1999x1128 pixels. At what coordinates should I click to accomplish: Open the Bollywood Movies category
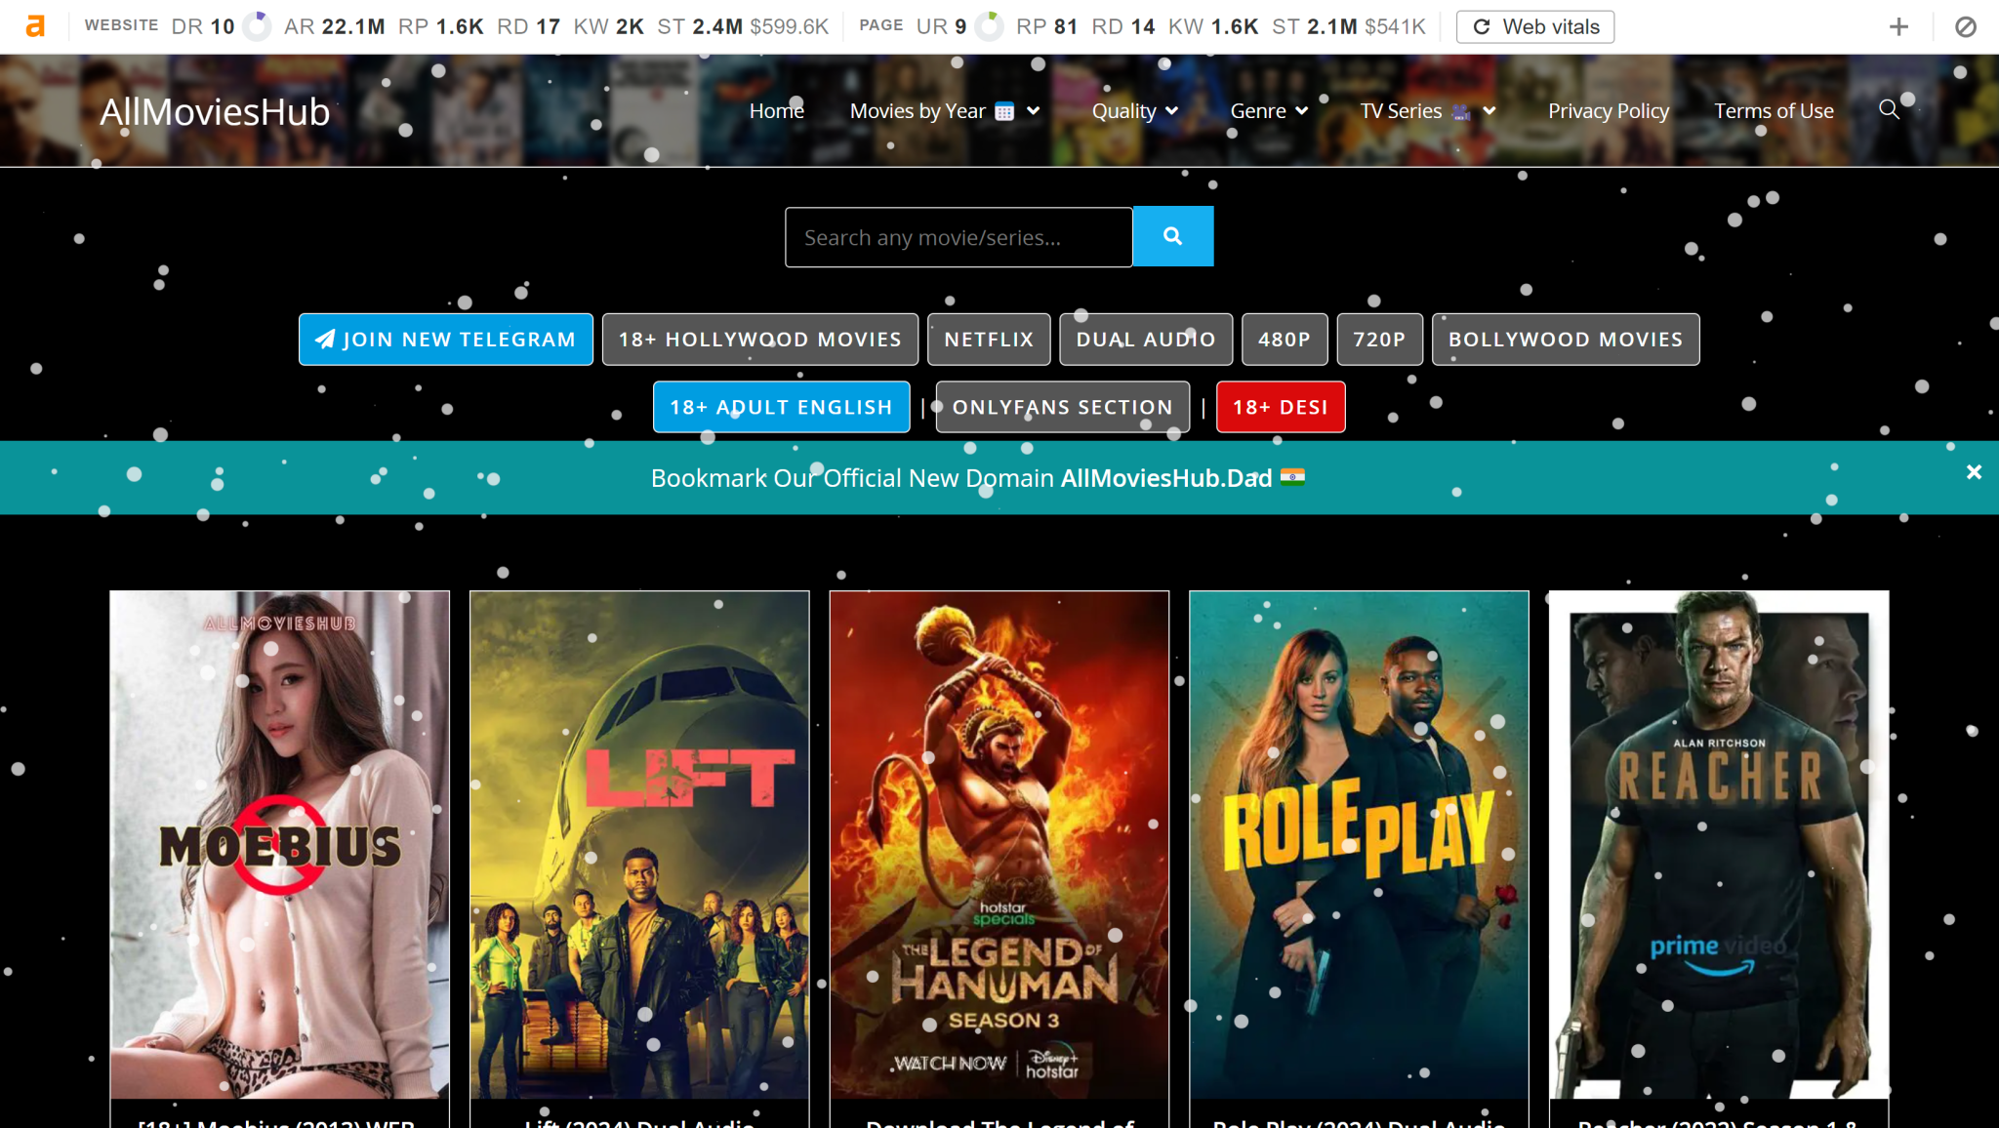(x=1566, y=339)
